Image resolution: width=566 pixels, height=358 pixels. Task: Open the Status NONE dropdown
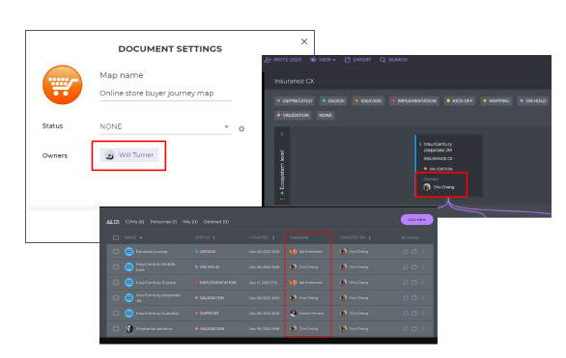[x=165, y=126]
